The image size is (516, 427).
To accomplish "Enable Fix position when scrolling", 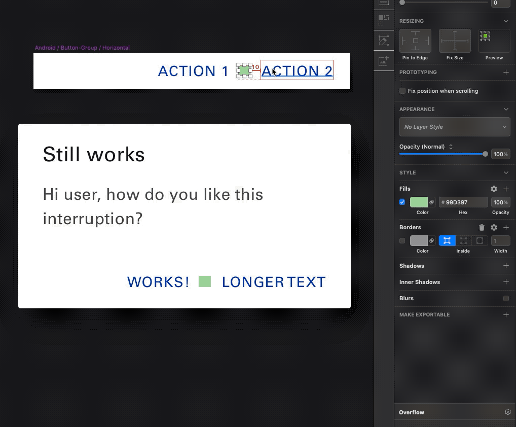I will 402,91.
